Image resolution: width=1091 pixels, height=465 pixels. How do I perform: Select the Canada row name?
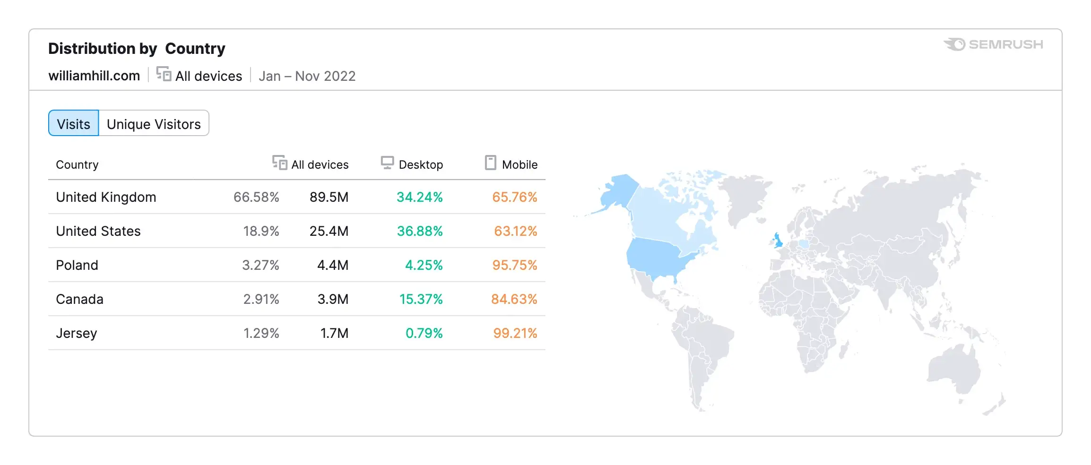[79, 299]
